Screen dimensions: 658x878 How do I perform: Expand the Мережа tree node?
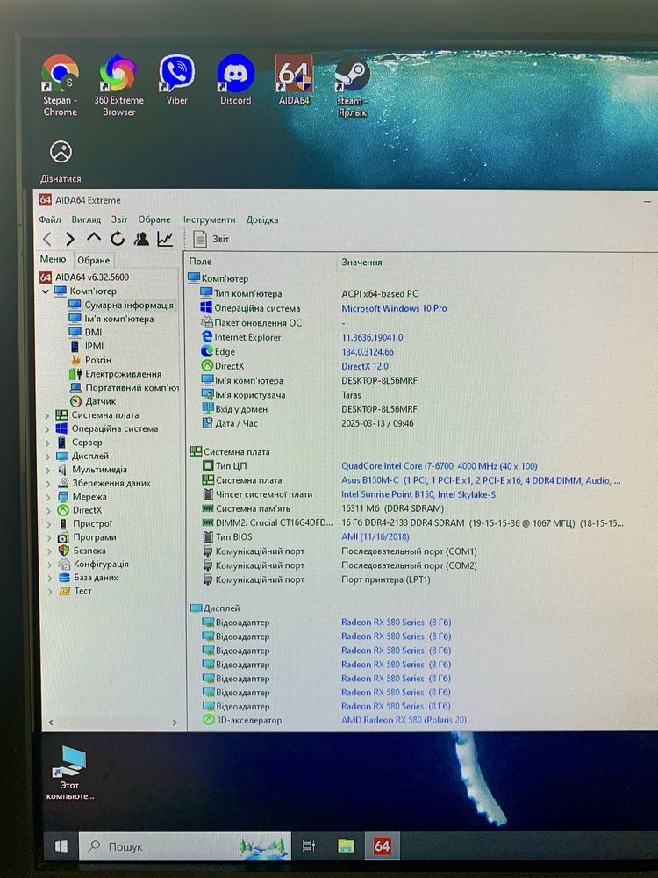pyautogui.click(x=47, y=497)
